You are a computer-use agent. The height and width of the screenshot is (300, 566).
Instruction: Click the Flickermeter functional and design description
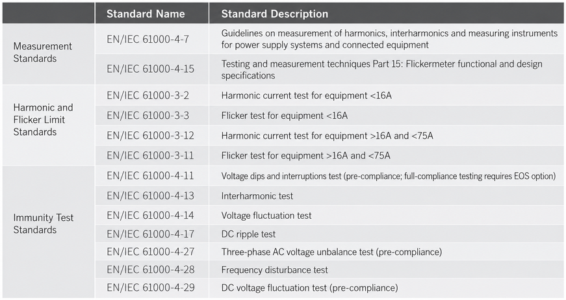tap(381, 69)
